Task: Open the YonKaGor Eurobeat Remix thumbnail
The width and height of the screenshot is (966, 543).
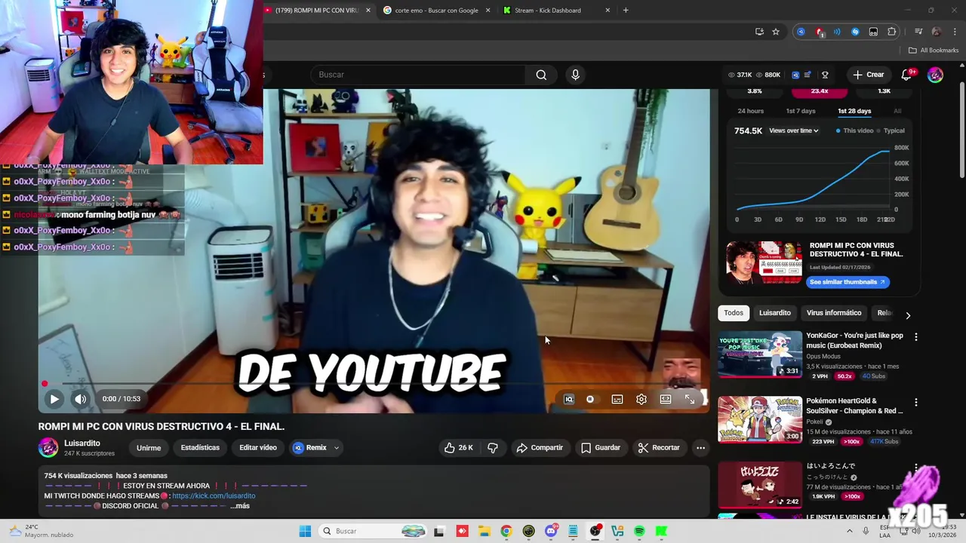Action: click(x=760, y=354)
